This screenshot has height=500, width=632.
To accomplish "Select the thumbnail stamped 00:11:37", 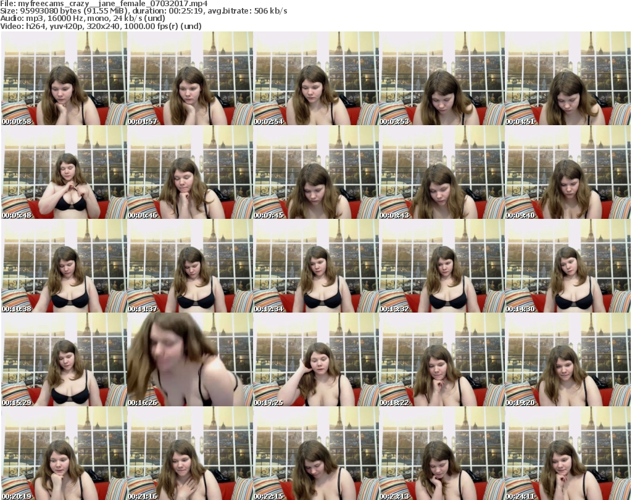I will click(190, 266).
